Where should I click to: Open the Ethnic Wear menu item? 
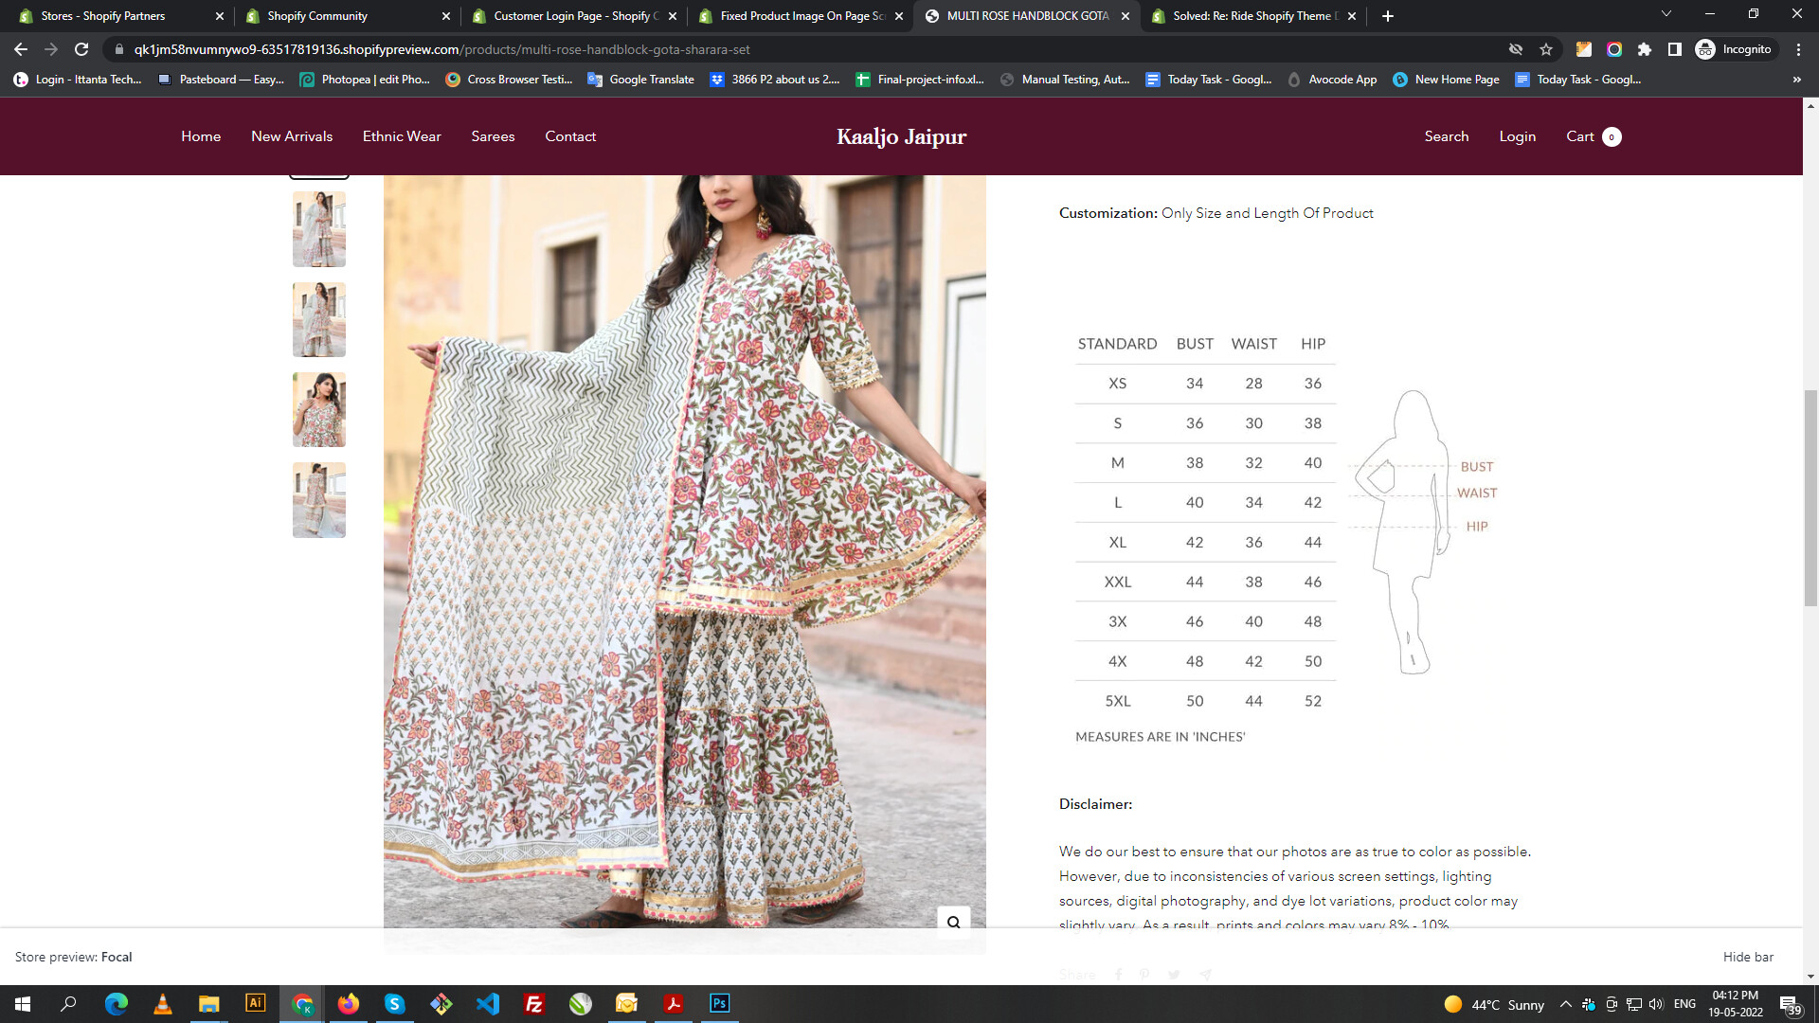[402, 136]
